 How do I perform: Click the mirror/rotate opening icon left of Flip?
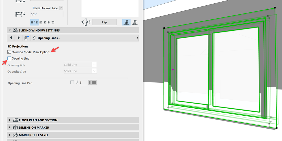pyautogui.click(x=86, y=22)
